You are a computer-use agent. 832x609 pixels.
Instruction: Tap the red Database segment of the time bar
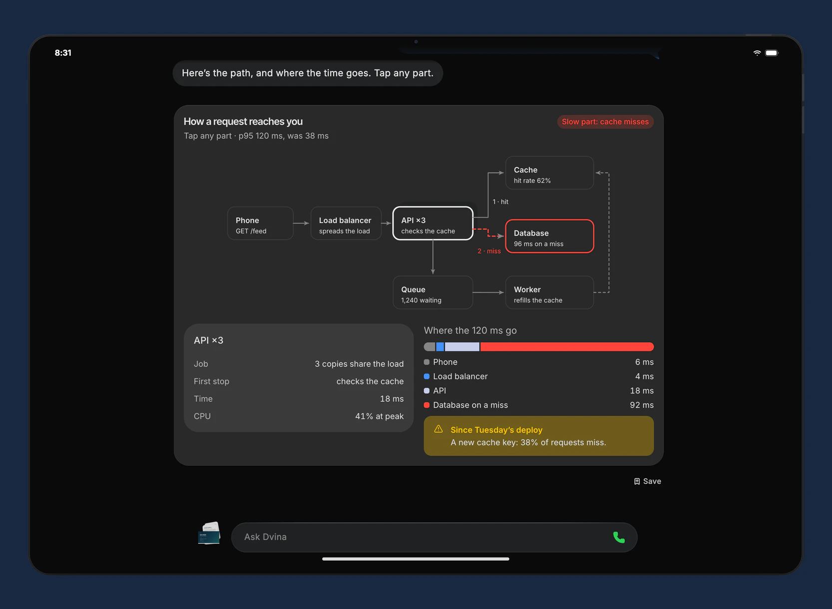tap(567, 347)
